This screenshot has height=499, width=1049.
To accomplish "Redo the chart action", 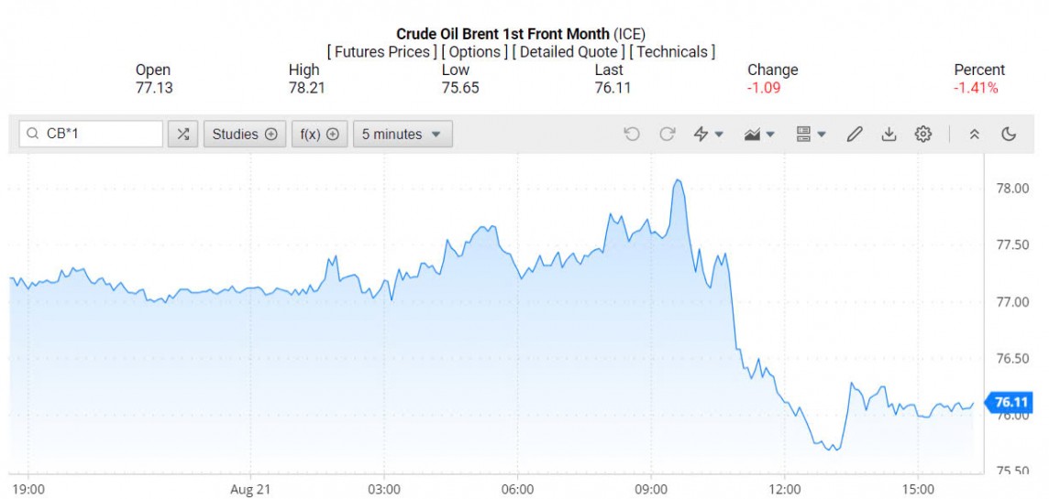I will (668, 135).
